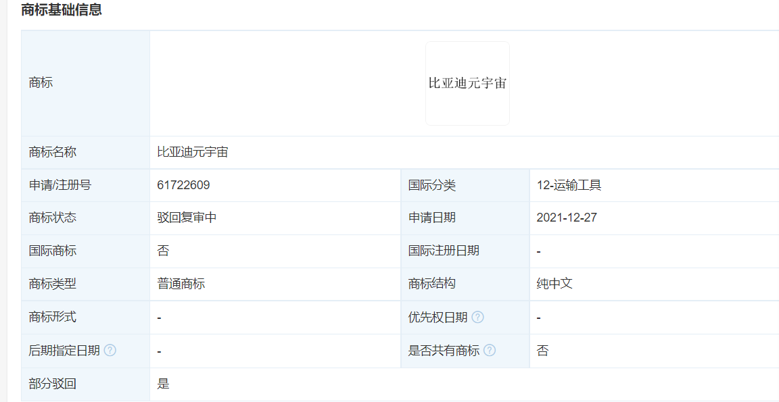Select the 商标基础信息 section heading

click(x=62, y=10)
